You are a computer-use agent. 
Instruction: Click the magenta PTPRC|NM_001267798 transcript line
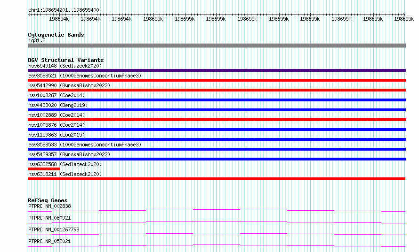(x=217, y=234)
